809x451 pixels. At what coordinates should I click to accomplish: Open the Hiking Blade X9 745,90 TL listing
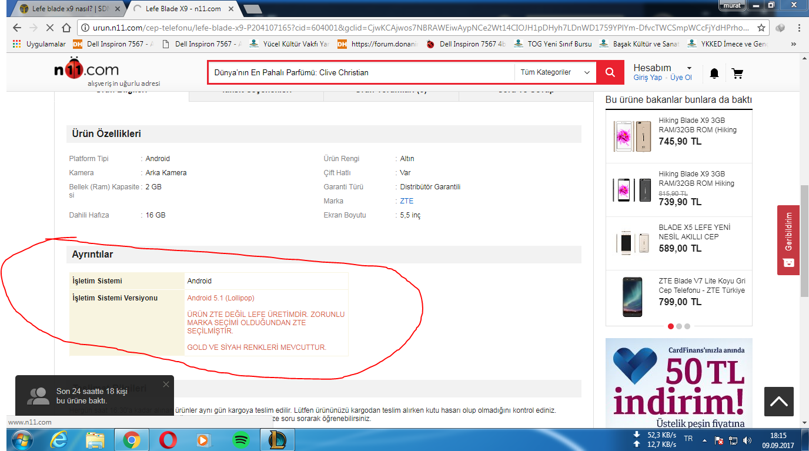pos(679,136)
